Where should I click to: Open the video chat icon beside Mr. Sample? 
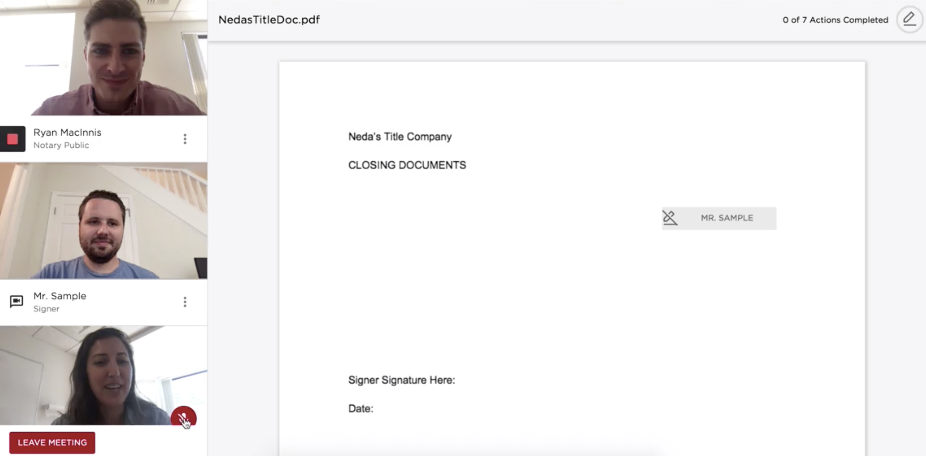pyautogui.click(x=16, y=301)
